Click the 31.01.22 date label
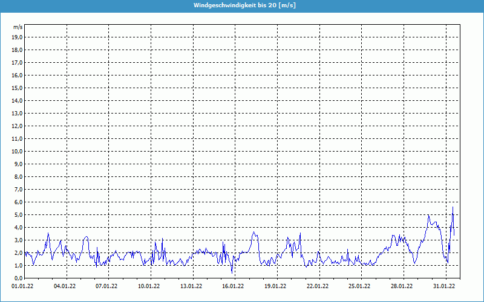484x302 pixels. [x=444, y=287]
